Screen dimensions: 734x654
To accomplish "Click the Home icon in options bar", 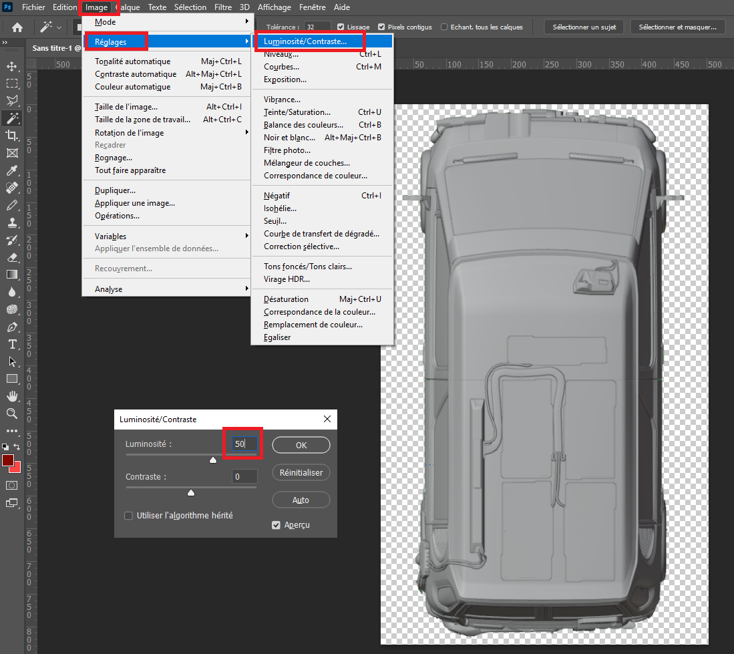I will 17,27.
